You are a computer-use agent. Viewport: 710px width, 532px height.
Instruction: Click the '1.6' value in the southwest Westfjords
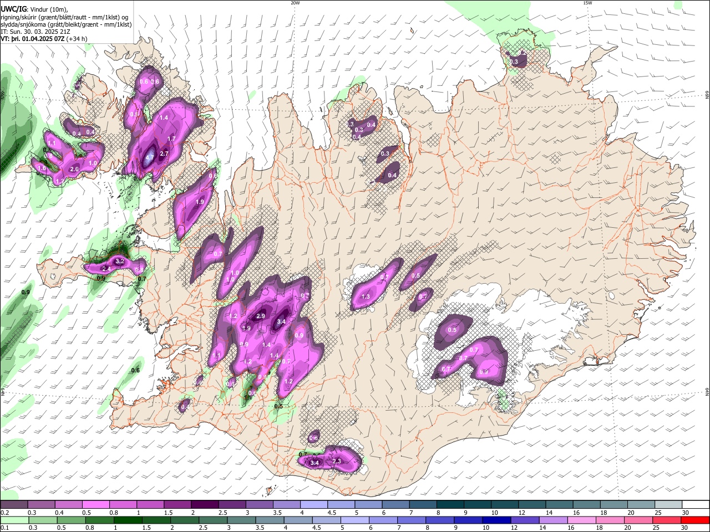point(42,168)
